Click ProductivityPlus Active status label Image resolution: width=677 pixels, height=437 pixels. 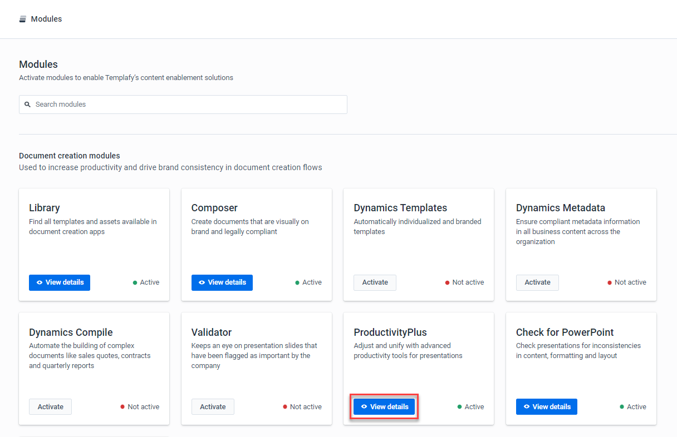point(474,407)
